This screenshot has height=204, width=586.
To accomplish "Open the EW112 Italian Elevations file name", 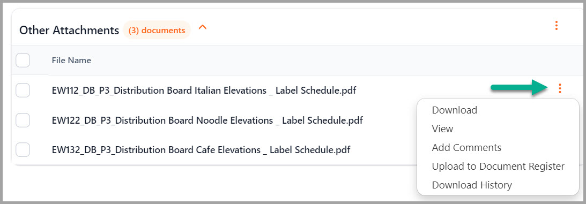I will point(204,90).
